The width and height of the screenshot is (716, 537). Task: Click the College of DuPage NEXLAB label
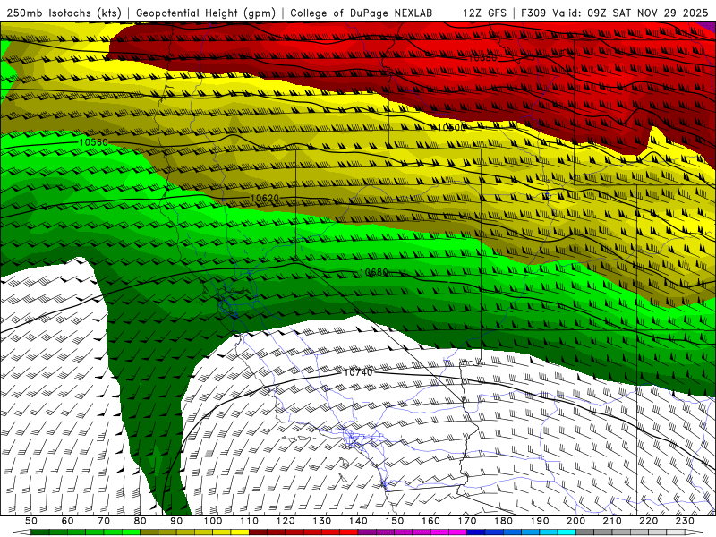[361, 13]
